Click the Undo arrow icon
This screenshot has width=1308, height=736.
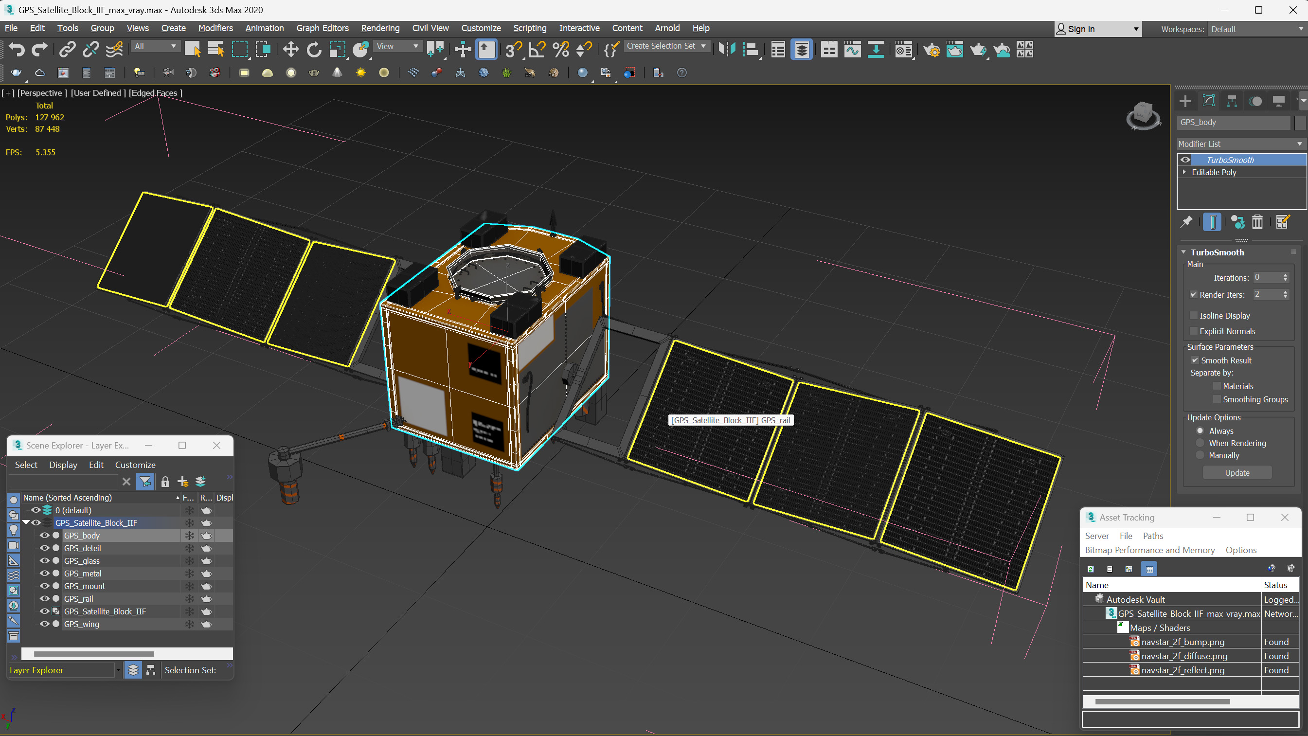pos(16,49)
